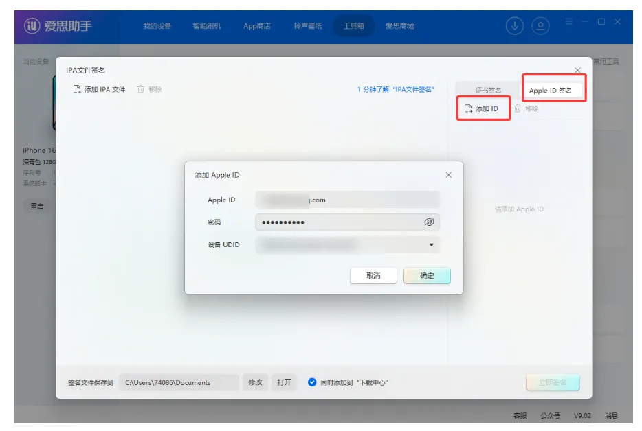Screen dimensions: 642x431
Task: Click the 爱思助手 logo icon
Action: (32, 26)
